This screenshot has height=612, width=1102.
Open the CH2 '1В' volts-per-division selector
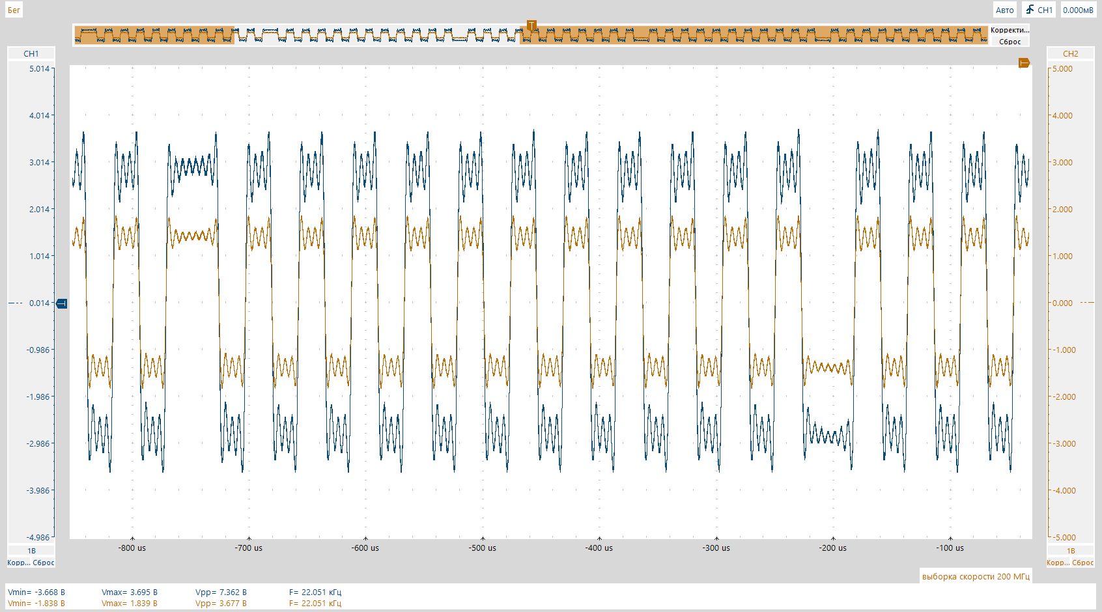point(1070,551)
